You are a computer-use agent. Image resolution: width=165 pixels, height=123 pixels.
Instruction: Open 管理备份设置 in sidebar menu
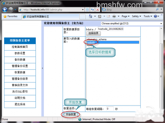[20, 66]
